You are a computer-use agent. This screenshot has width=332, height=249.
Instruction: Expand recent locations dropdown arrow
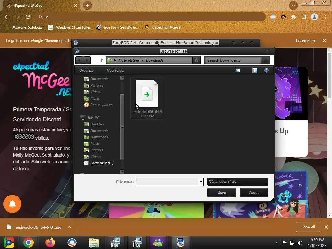point(94,60)
